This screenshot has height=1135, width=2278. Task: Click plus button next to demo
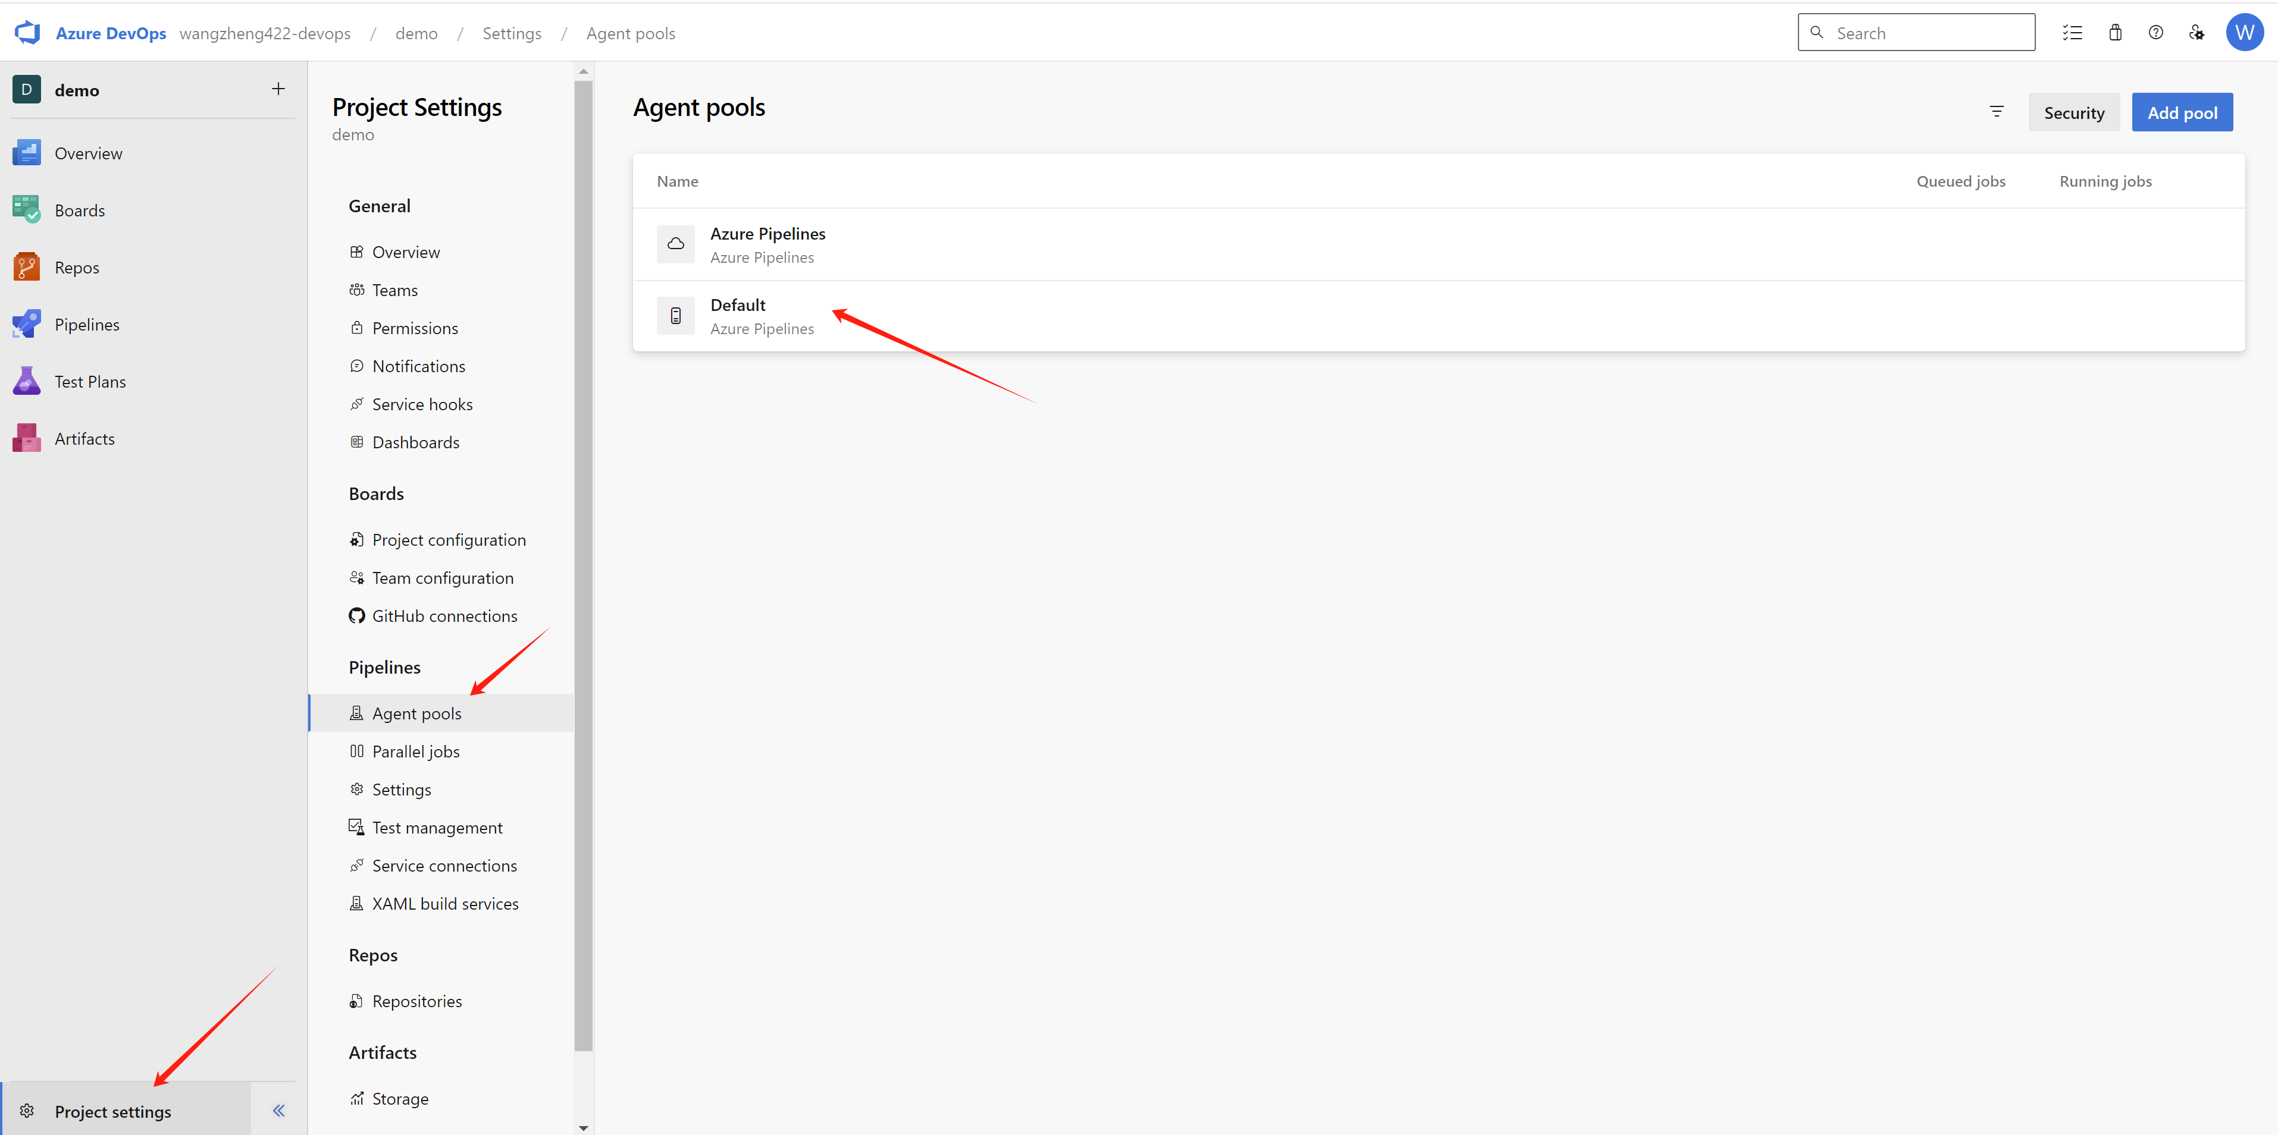tap(278, 89)
